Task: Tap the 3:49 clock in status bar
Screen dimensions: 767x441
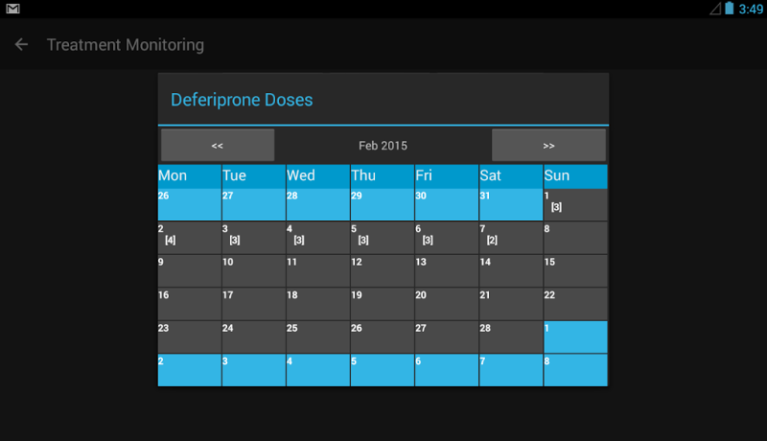Action: coord(751,9)
